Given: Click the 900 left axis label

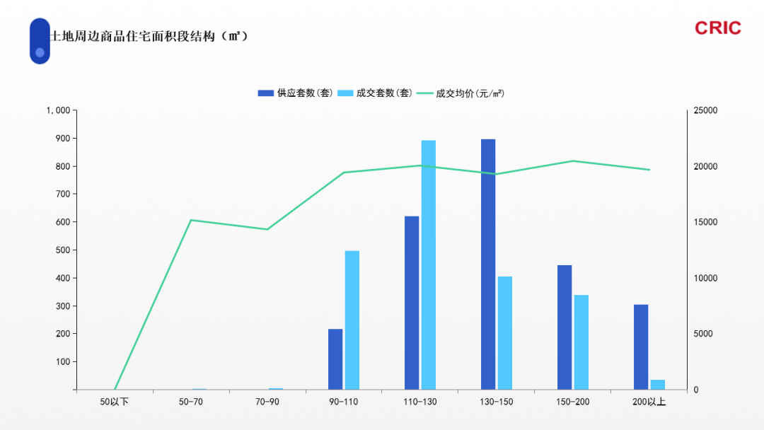Looking at the screenshot, I should tap(63, 139).
